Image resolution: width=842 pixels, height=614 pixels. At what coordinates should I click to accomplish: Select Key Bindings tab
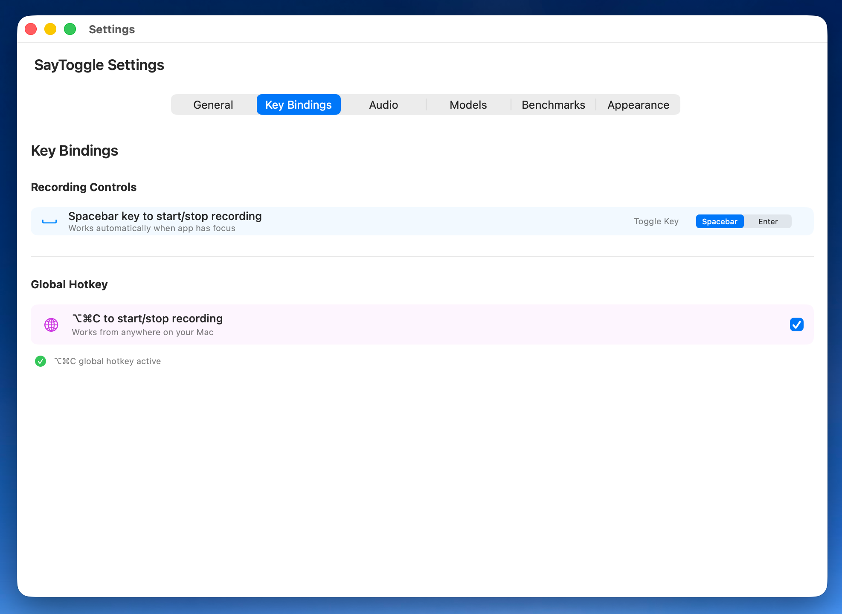coord(298,104)
